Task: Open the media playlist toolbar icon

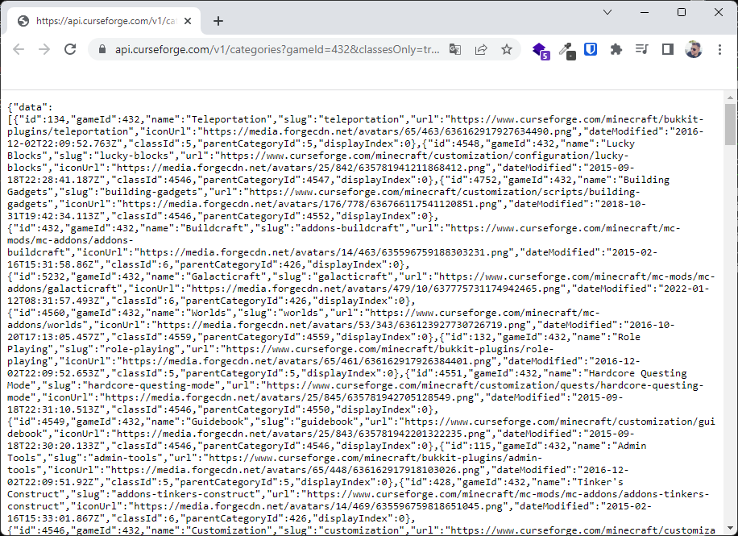Action: (641, 49)
